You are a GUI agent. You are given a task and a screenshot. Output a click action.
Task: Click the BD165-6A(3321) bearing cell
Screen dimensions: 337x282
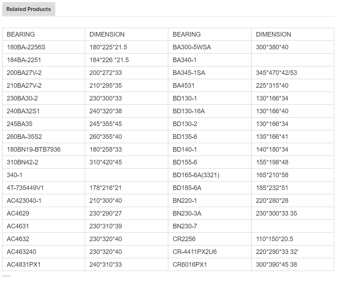(x=210, y=175)
